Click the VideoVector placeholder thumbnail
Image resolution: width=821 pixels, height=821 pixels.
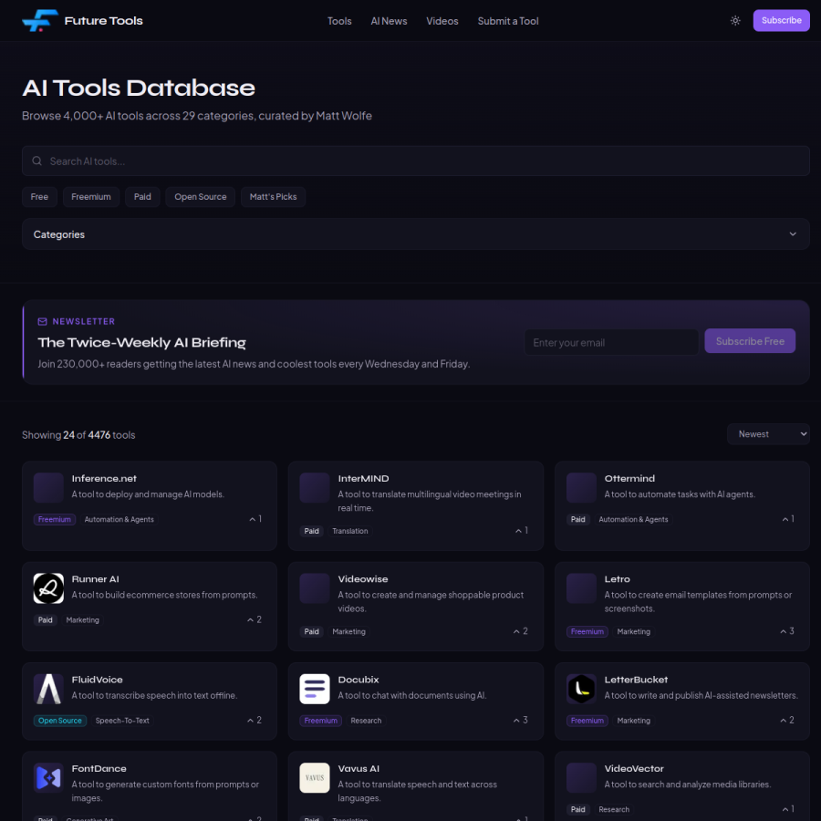coord(581,777)
